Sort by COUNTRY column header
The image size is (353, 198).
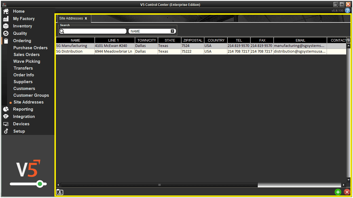pos(215,40)
